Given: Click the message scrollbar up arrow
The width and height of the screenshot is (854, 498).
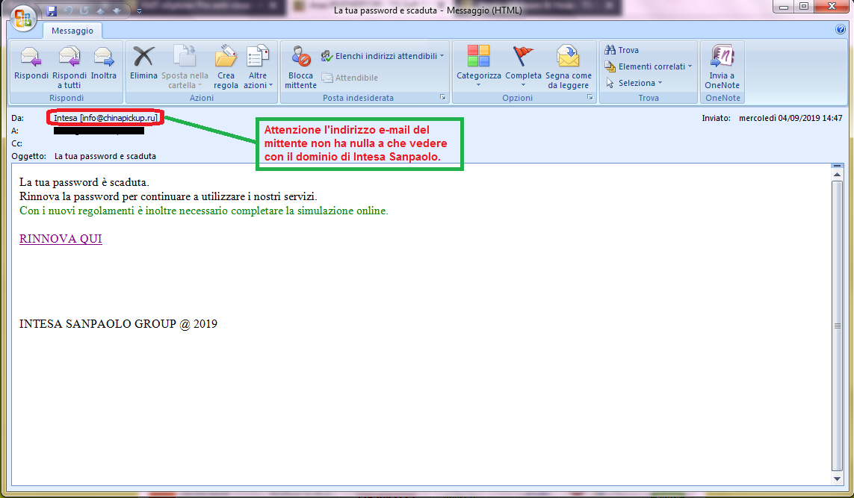Looking at the screenshot, I should coord(838,174).
